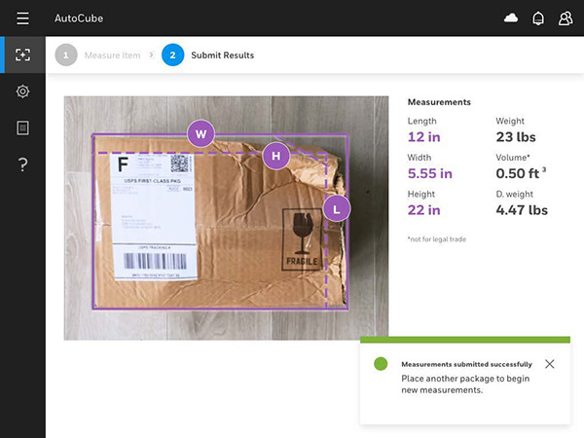The height and width of the screenshot is (438, 584).
Task: Click the H height marker on package
Action: [x=276, y=156]
